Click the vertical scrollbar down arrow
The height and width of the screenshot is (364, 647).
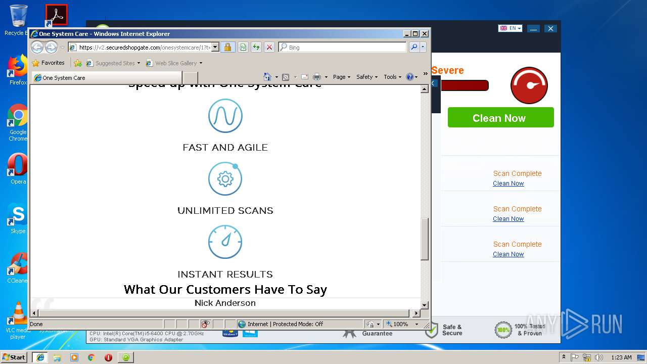click(x=425, y=305)
